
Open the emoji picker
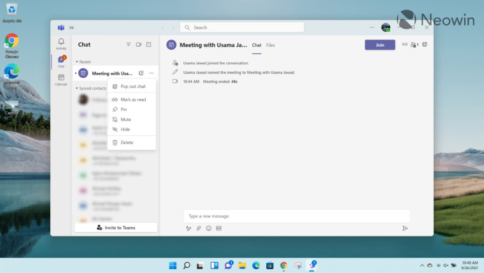[209, 228]
